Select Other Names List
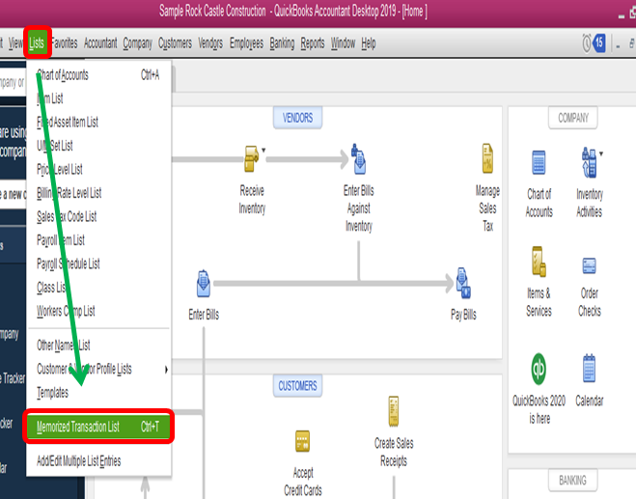The height and width of the screenshot is (499, 636). pyautogui.click(x=98, y=346)
